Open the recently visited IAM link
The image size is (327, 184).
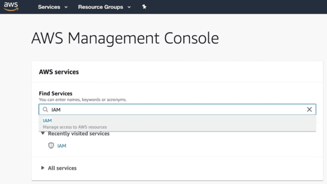click(x=62, y=146)
